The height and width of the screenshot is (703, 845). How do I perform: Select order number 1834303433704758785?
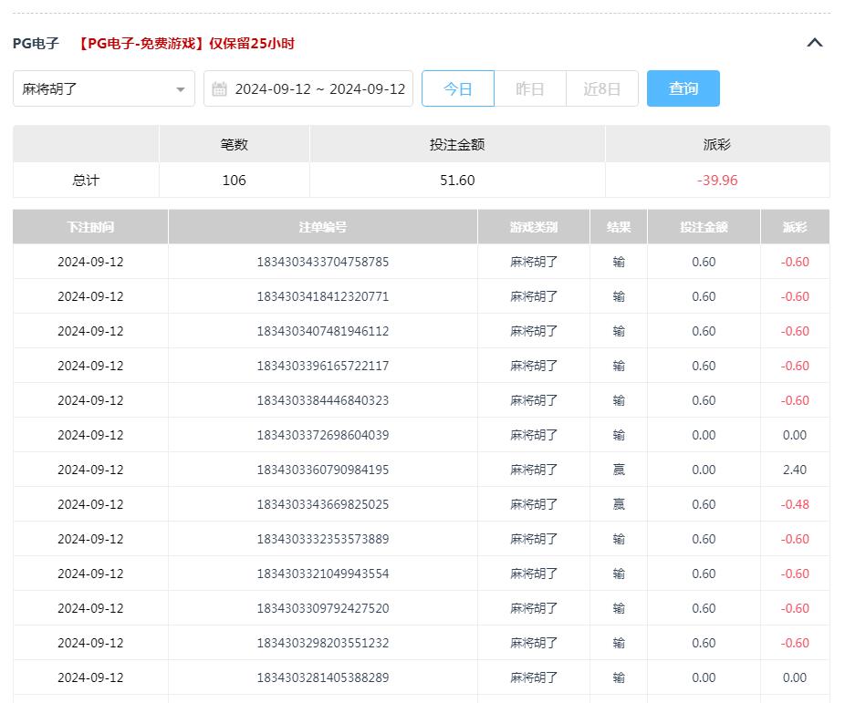[x=323, y=262]
